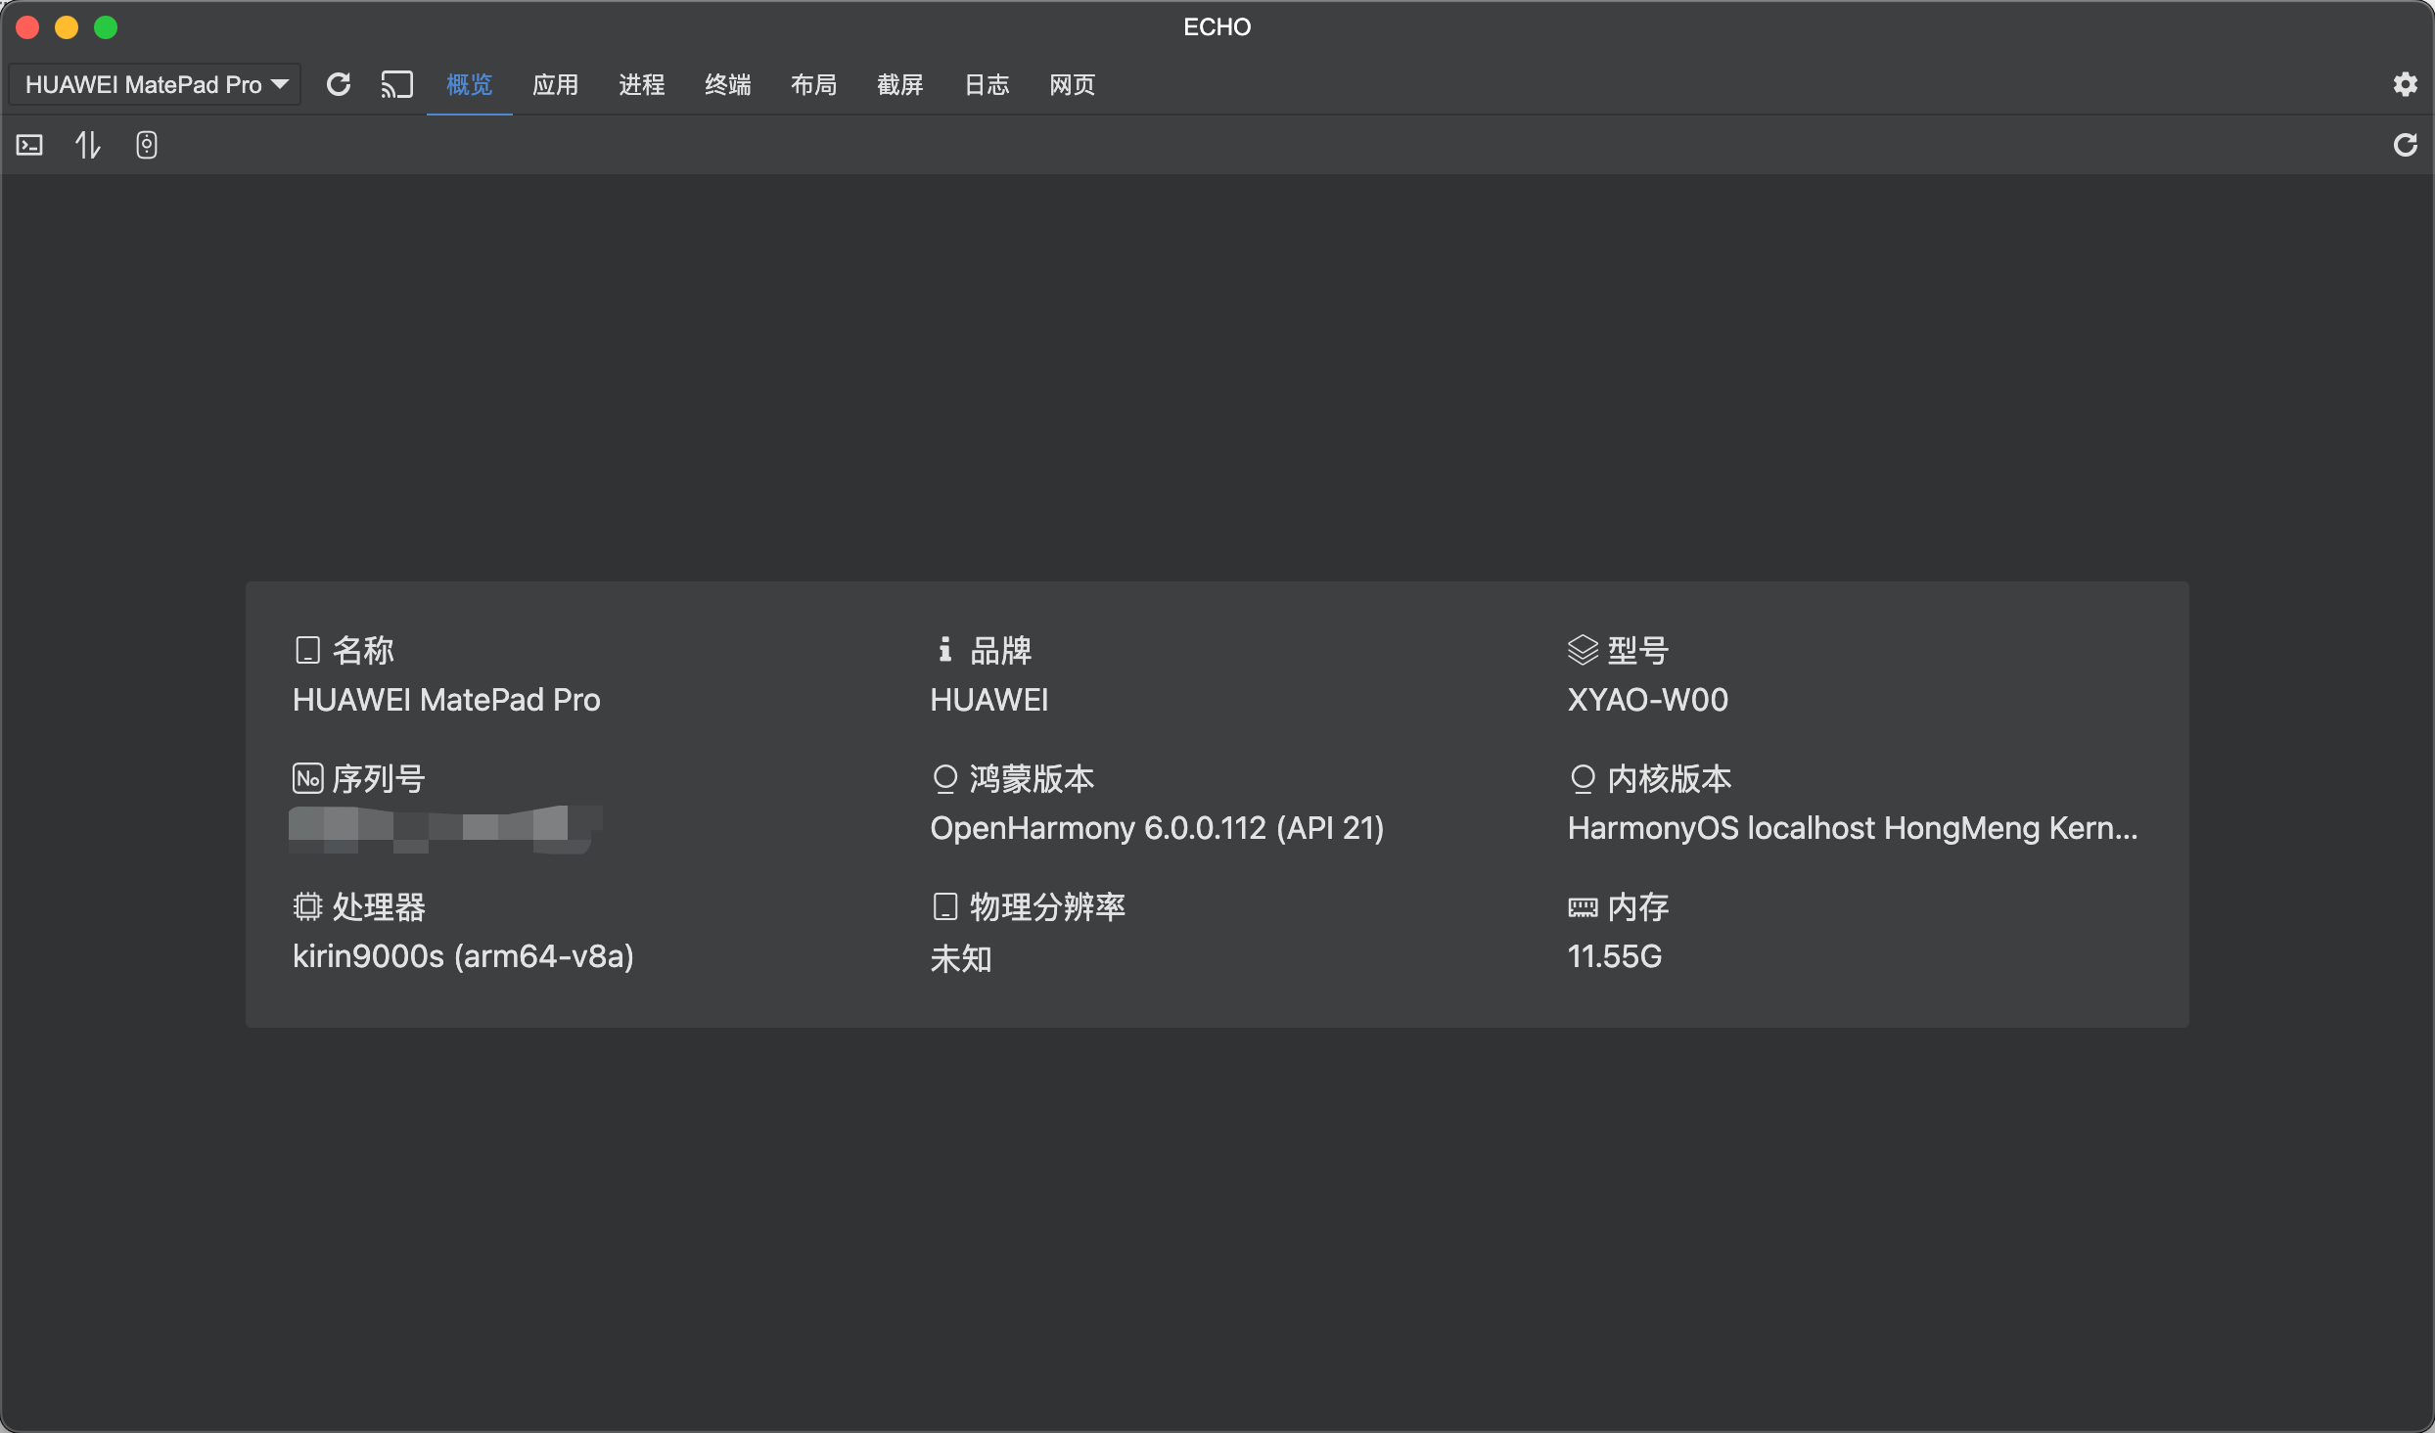The width and height of the screenshot is (2435, 1433).
Task: Refresh the device overview using the right-hand icon
Action: click(x=2405, y=146)
